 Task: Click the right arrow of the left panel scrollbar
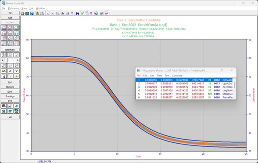pyautogui.click(x=18, y=60)
